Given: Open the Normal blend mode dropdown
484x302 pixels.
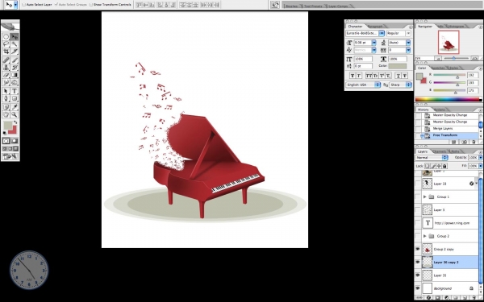Looking at the screenshot, I should (432, 158).
